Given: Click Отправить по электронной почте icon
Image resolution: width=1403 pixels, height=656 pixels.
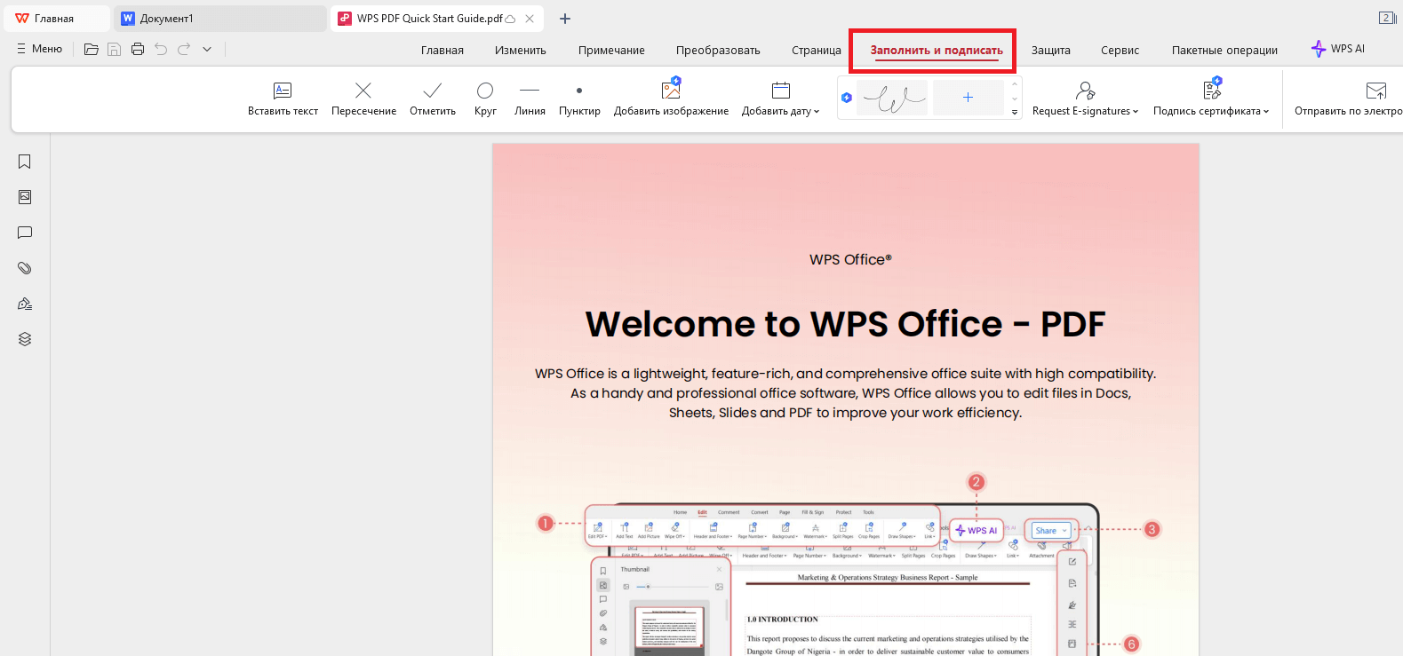Looking at the screenshot, I should point(1375,90).
